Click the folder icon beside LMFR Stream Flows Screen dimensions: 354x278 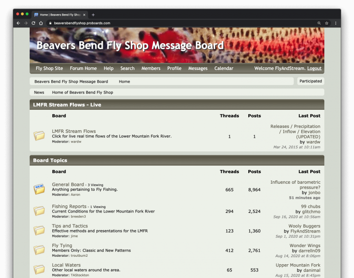(x=39, y=136)
